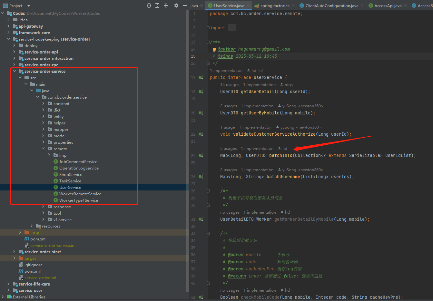Click line number 15 in gutter
Screen dimensions: 433x301
click(x=193, y=56)
